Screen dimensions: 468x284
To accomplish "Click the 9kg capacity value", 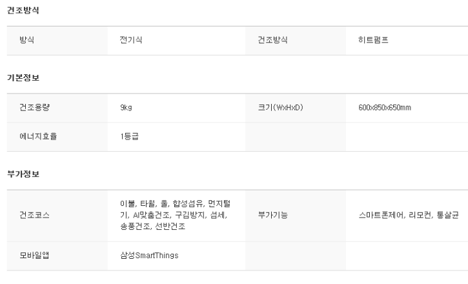I will (126, 108).
